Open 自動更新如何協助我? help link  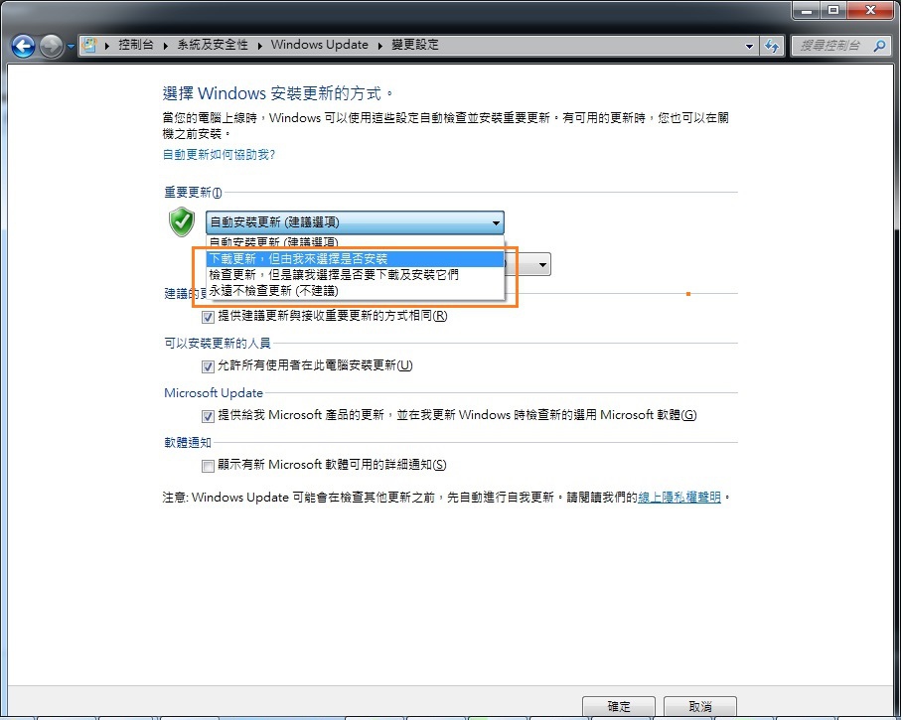(x=219, y=154)
